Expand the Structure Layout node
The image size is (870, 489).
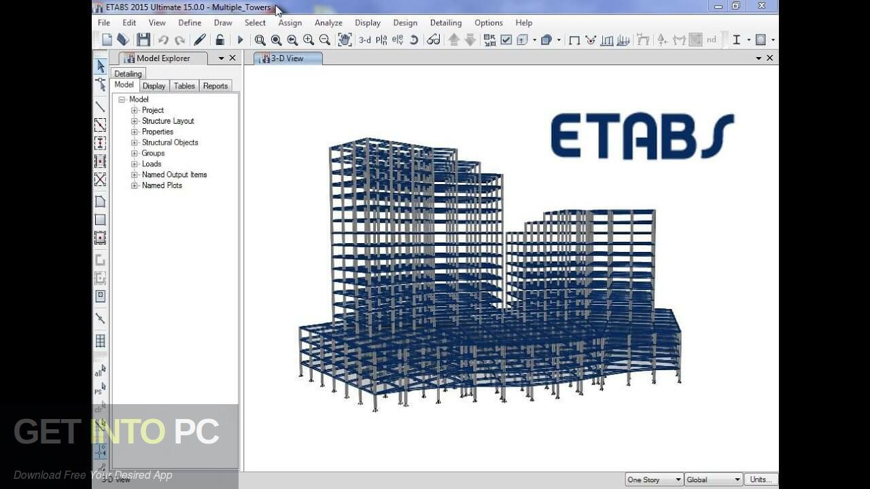pyautogui.click(x=135, y=121)
